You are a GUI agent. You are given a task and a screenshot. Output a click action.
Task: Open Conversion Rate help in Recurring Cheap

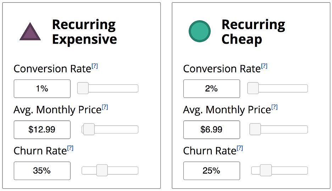[264, 66]
